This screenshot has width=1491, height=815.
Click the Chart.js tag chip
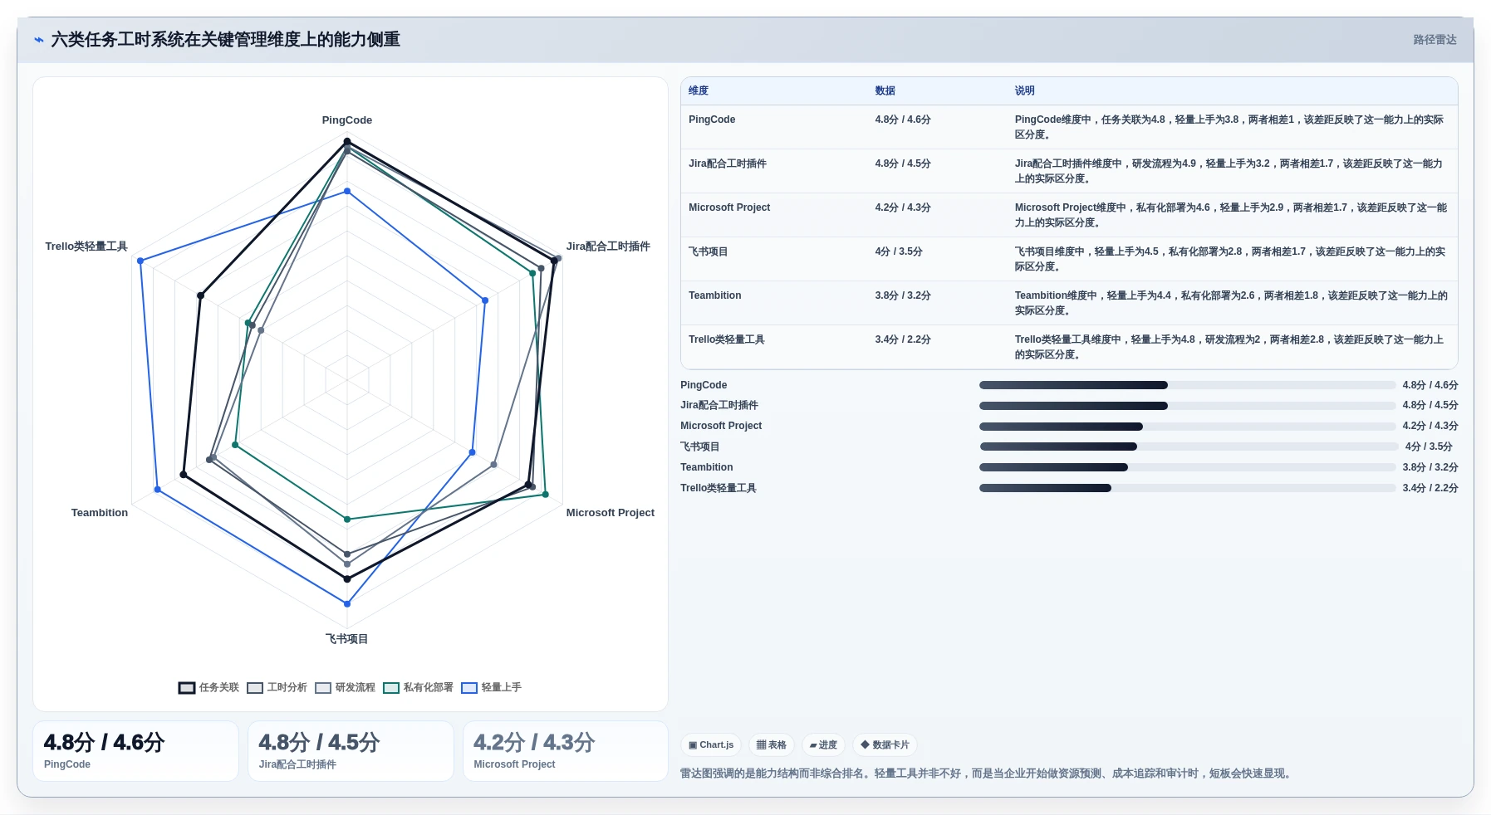pyautogui.click(x=711, y=745)
